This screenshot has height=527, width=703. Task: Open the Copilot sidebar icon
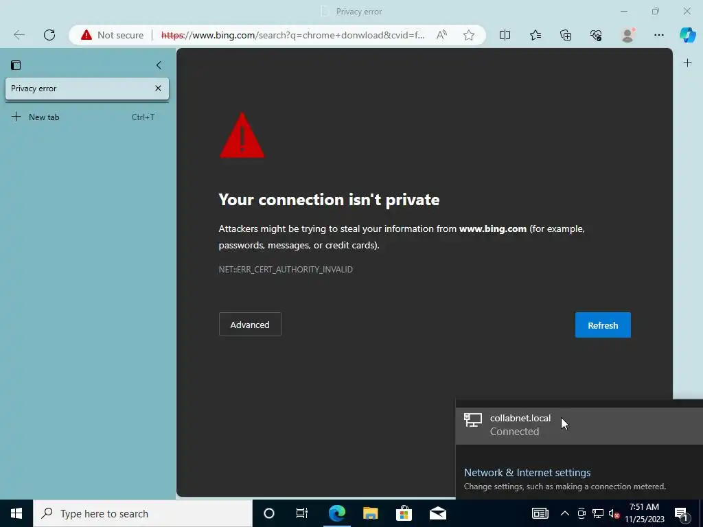pos(687,35)
